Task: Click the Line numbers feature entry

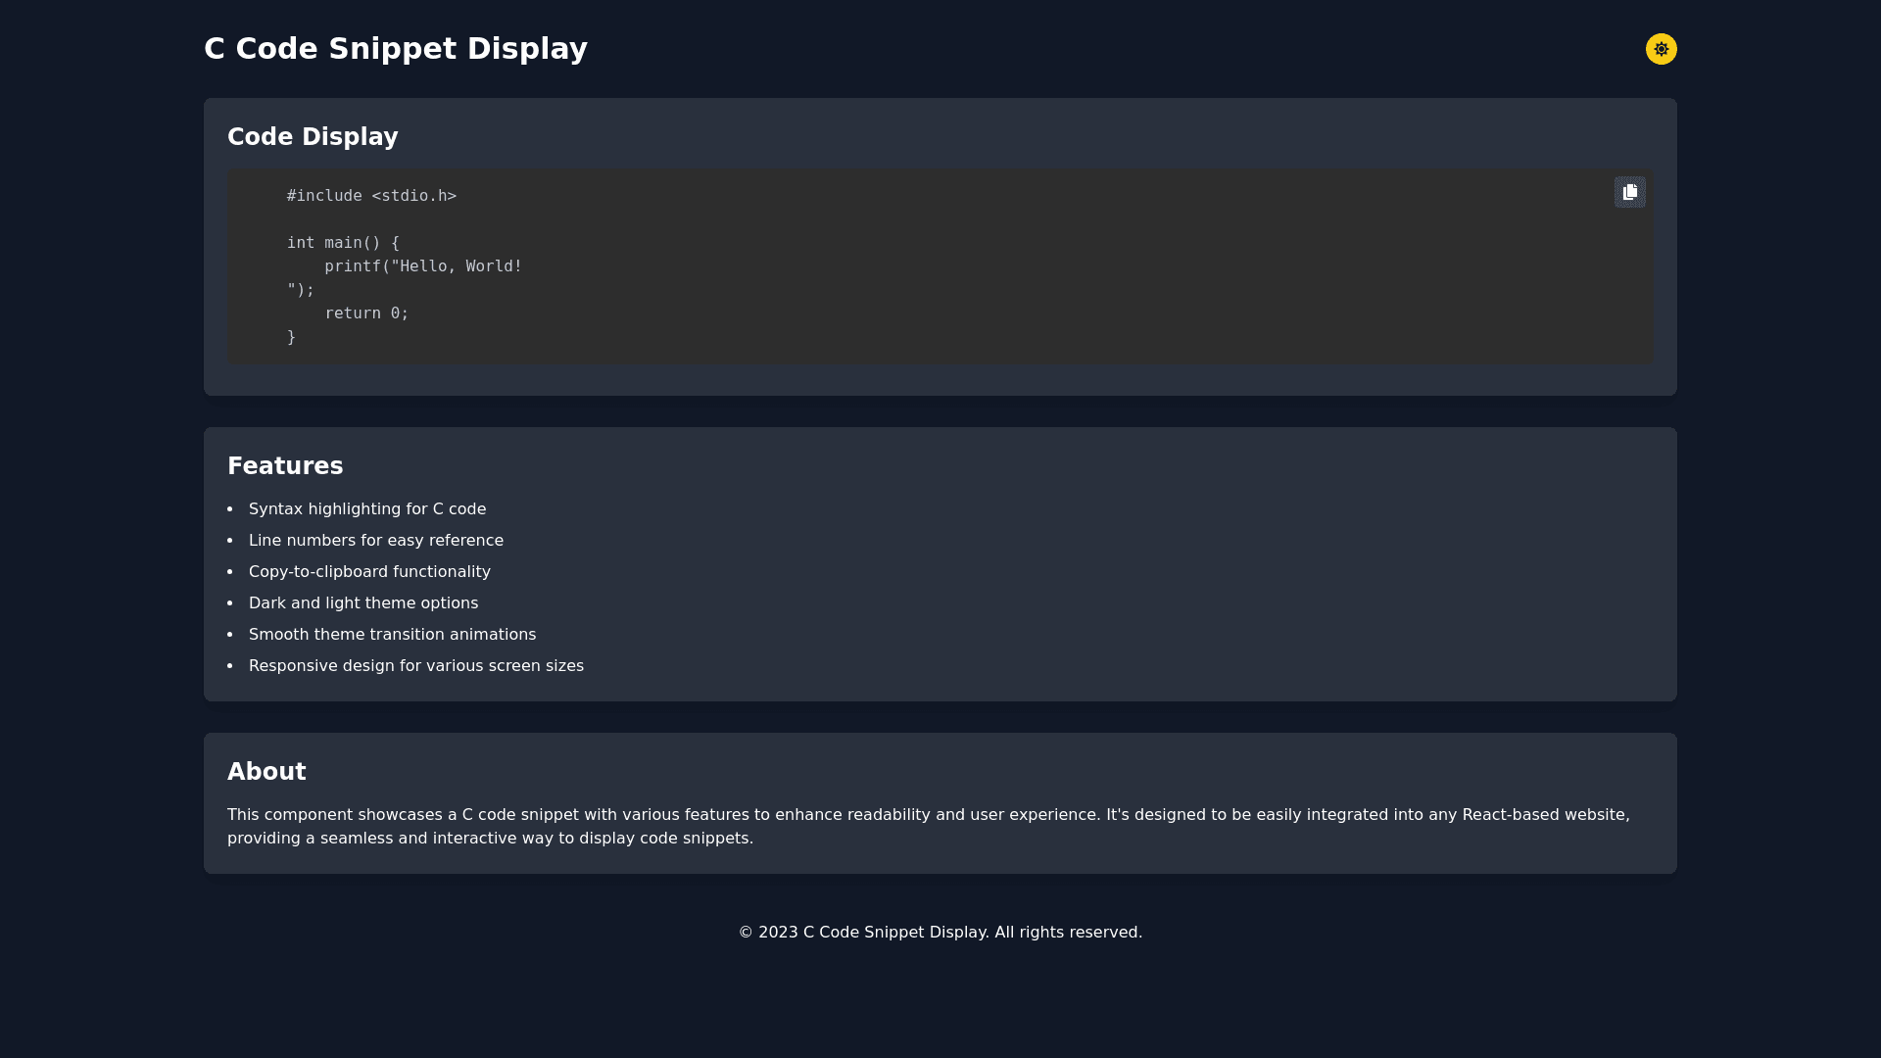Action: (376, 540)
